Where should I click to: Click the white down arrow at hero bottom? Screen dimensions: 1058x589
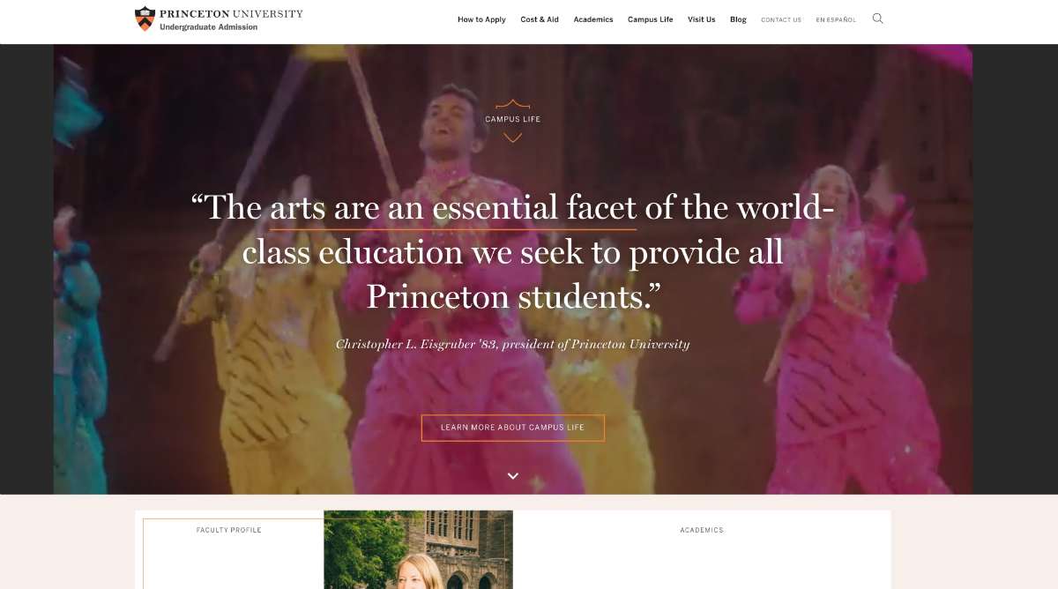512,476
